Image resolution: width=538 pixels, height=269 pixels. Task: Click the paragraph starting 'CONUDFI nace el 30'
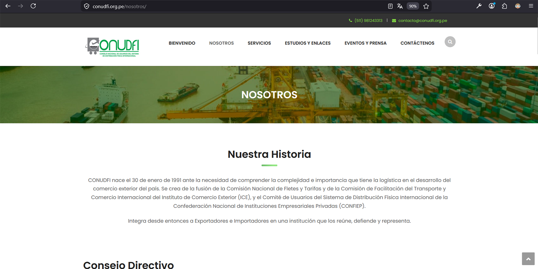point(269,193)
